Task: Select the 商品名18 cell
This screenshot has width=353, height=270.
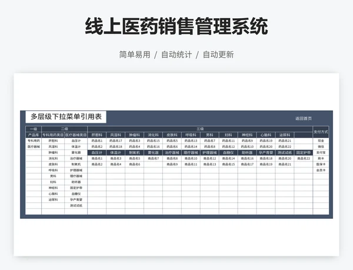Action: [x=266, y=158]
